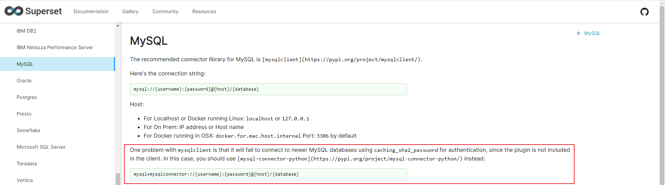Click the sidebar scroll-up arrow
The image size is (665, 185).
click(118, 26)
